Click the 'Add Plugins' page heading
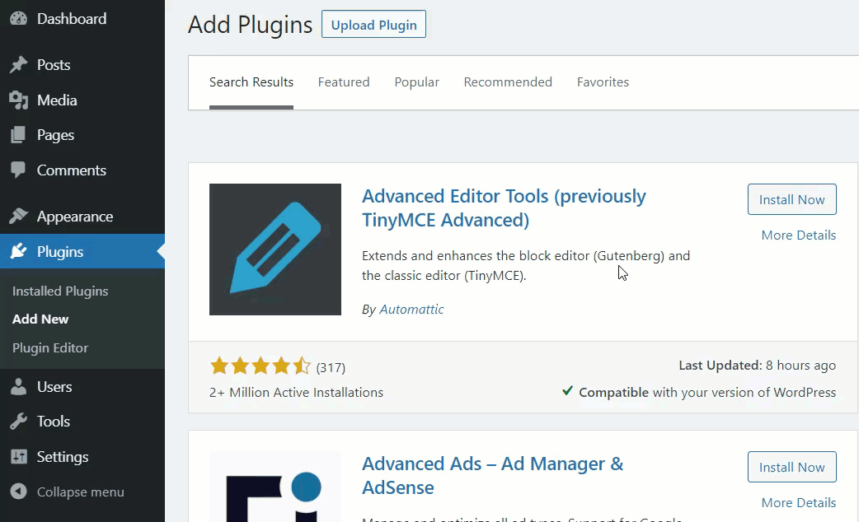 (x=251, y=26)
